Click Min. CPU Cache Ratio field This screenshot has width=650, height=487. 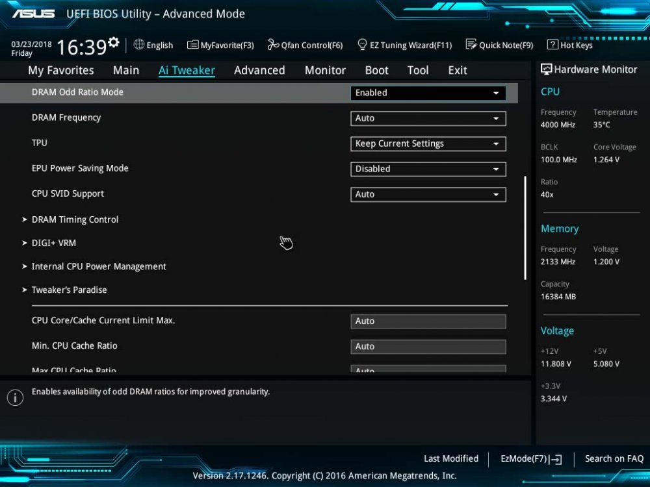point(428,347)
